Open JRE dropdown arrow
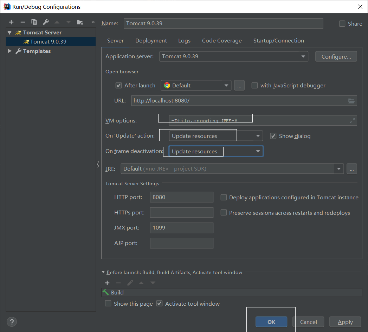The width and height of the screenshot is (368, 332). coord(339,169)
